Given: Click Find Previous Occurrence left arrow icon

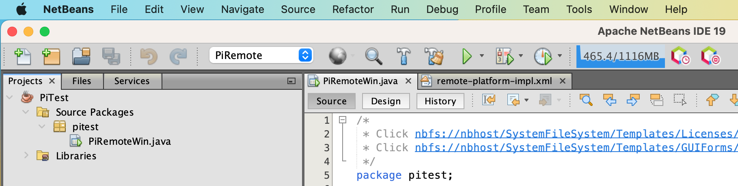Looking at the screenshot, I should [x=609, y=100].
